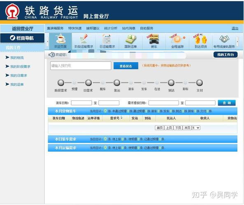The height and width of the screenshot is (205, 244).
Task: Click the 栏目导航 sidebar header
Action: click(22, 38)
